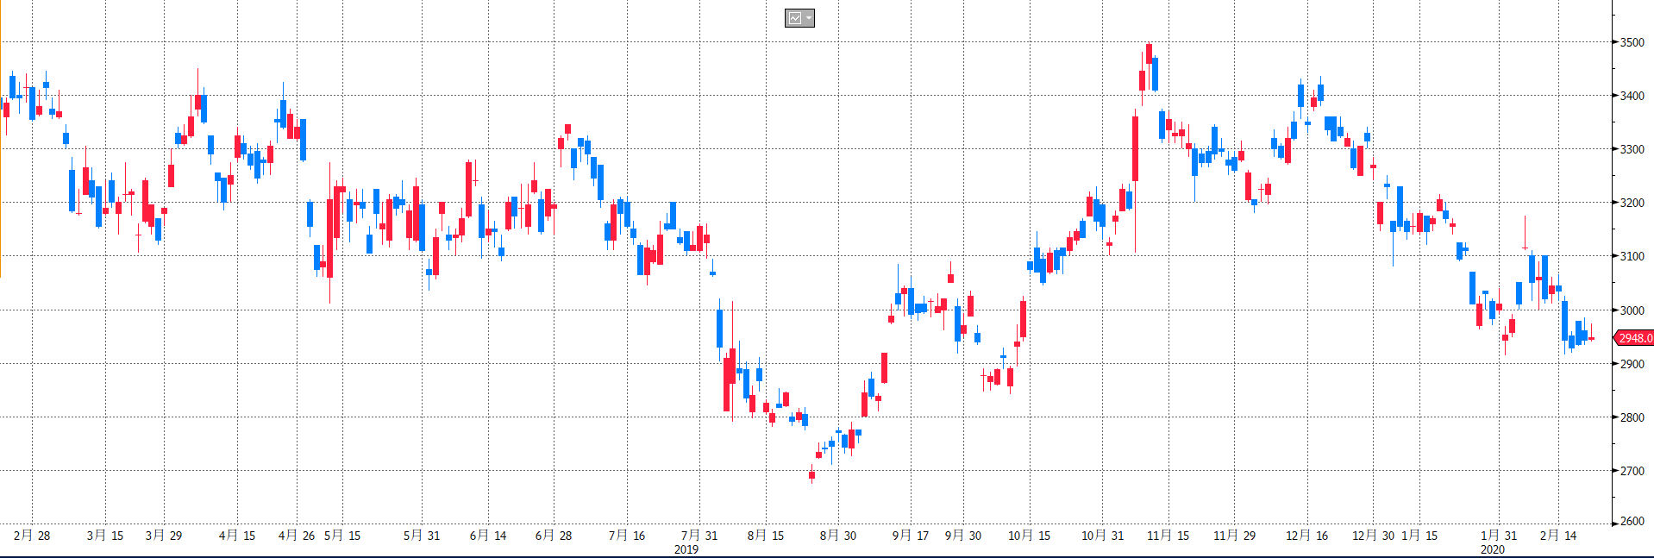Screen dimensions: 1654x558
Task: Select the 10月 31 date axis label
Action: click(x=1103, y=536)
